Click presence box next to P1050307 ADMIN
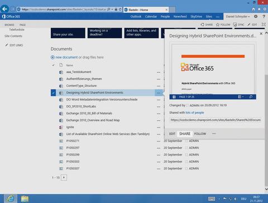The image size is (268, 203). click(x=186, y=169)
